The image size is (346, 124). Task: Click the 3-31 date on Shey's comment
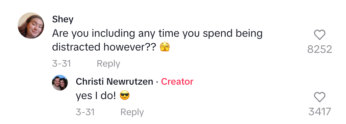(62, 64)
